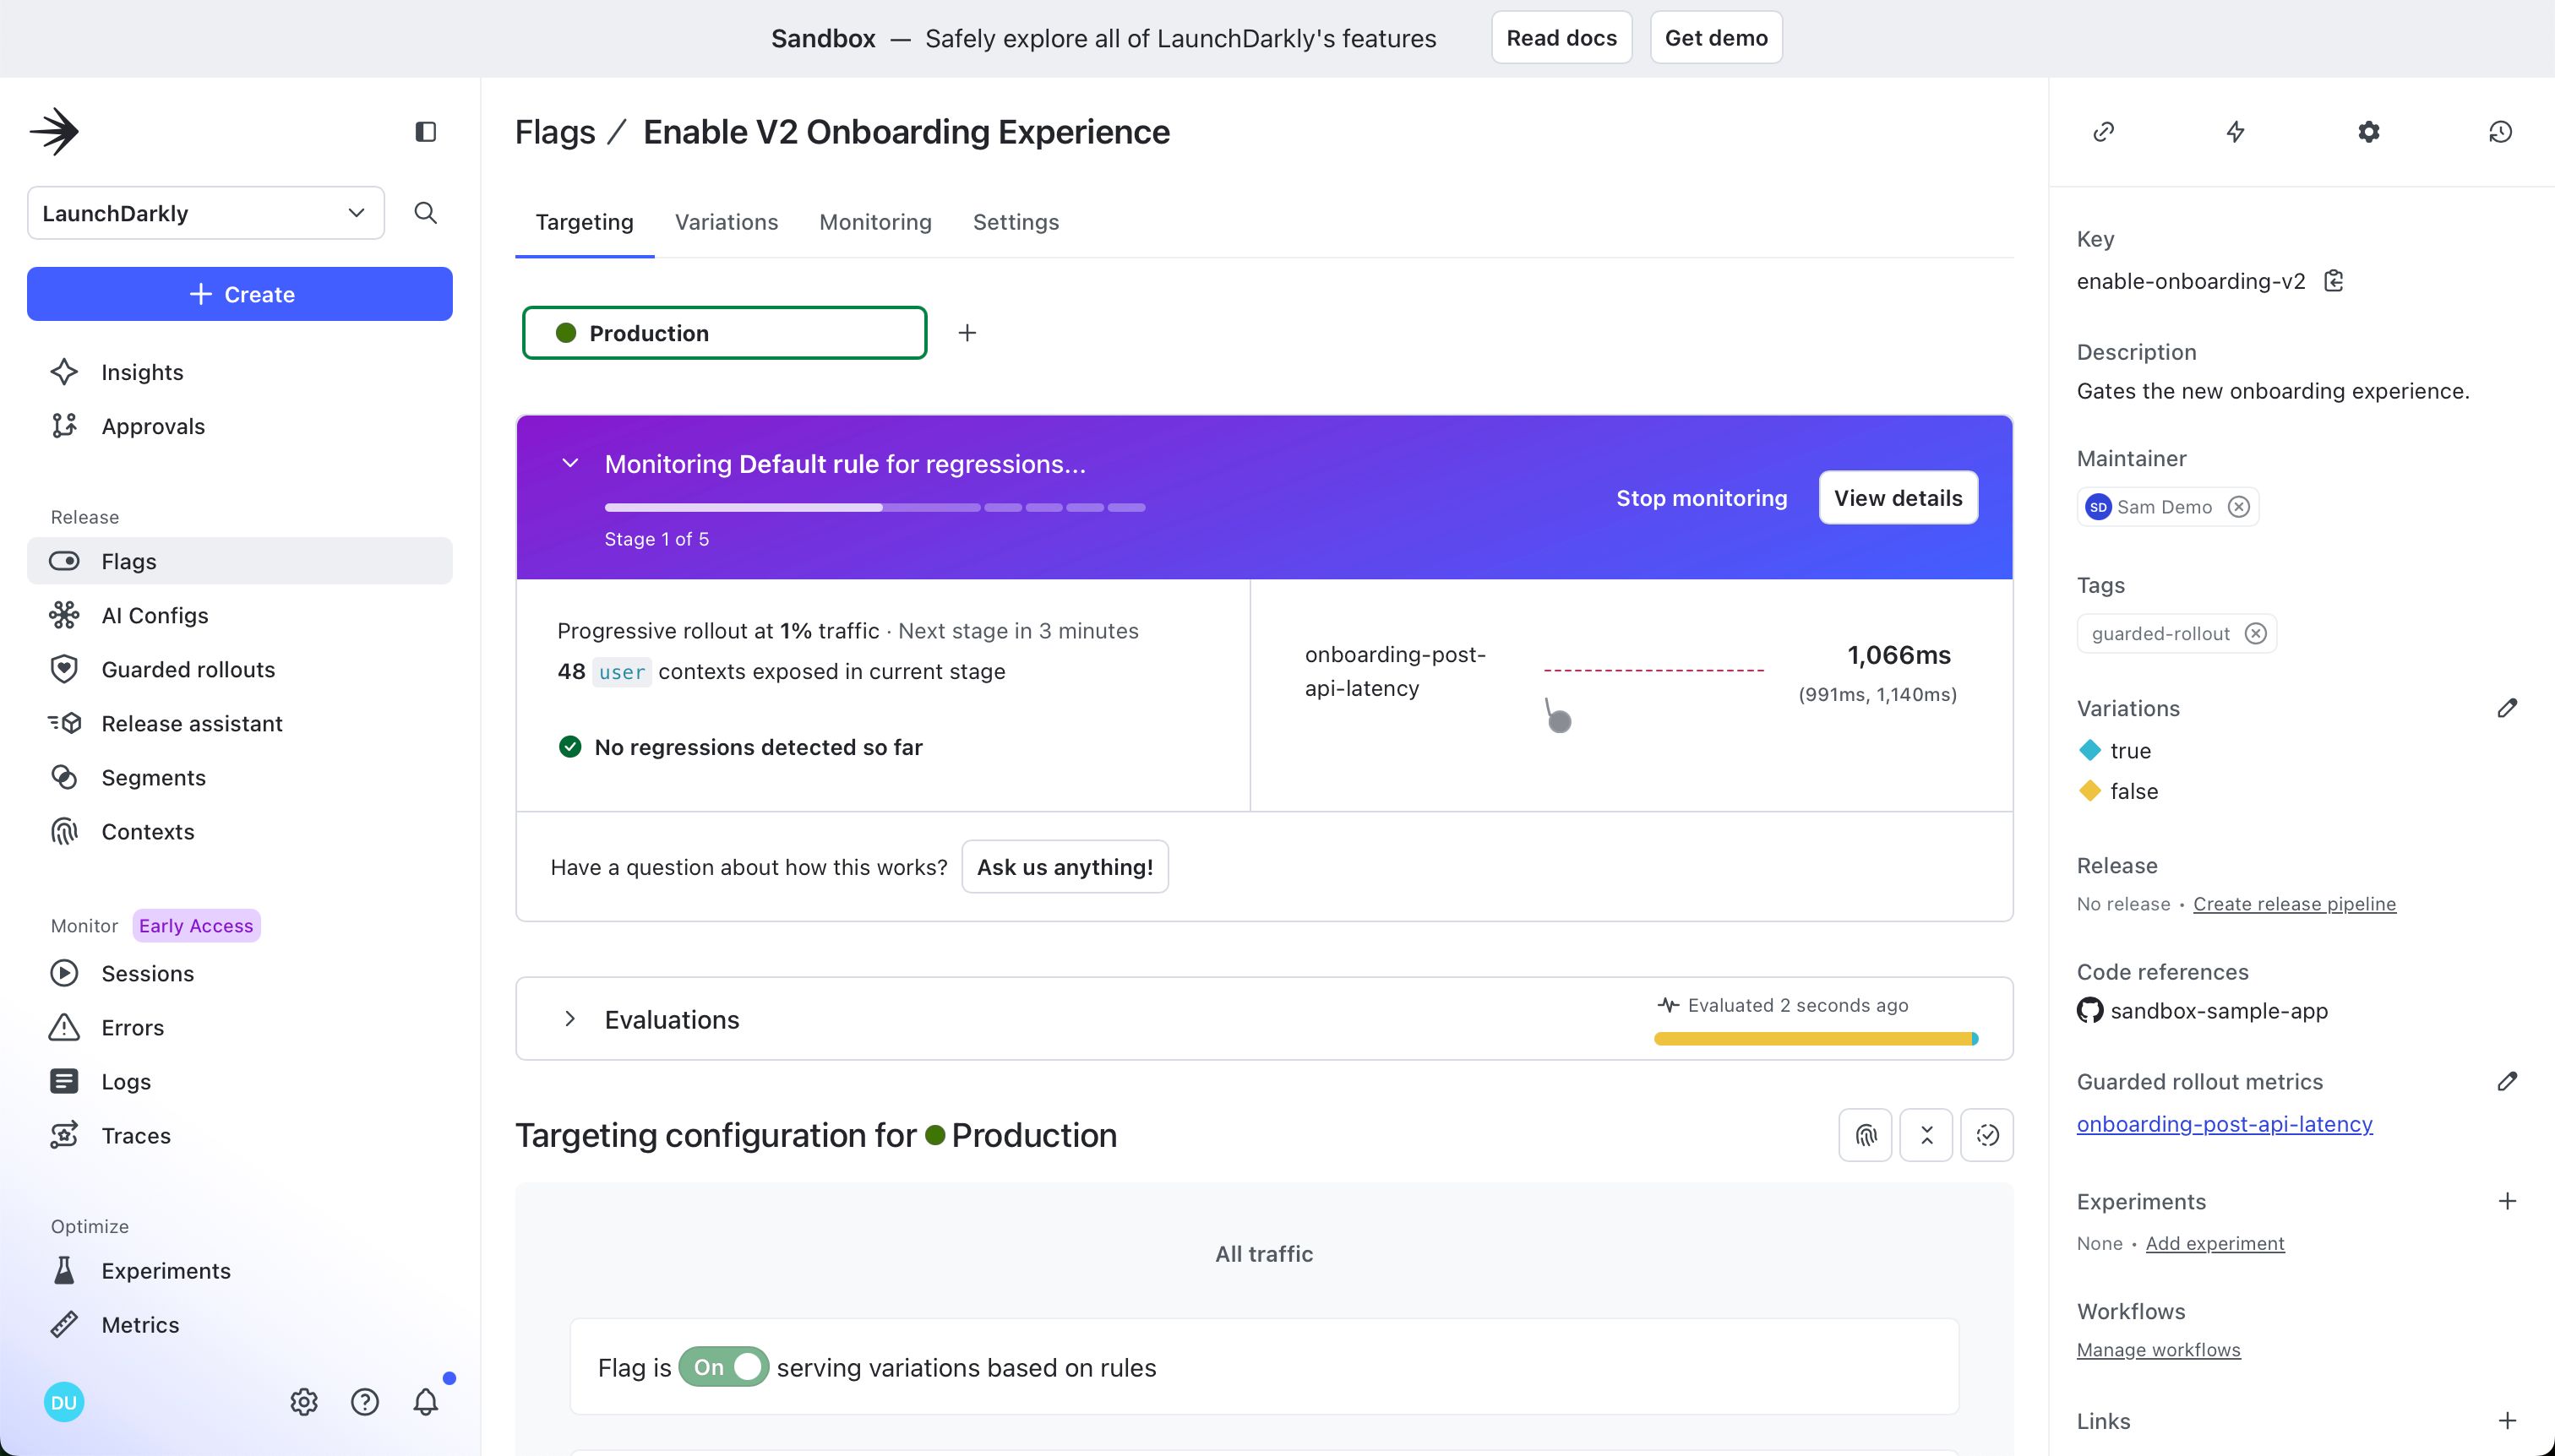Screen dimensions: 2555x1456
Task: Remove the guarded-rollout tag
Action: (2256, 633)
